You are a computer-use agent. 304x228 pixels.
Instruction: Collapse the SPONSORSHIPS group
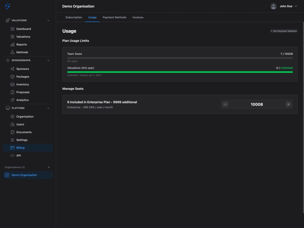tap(48, 60)
